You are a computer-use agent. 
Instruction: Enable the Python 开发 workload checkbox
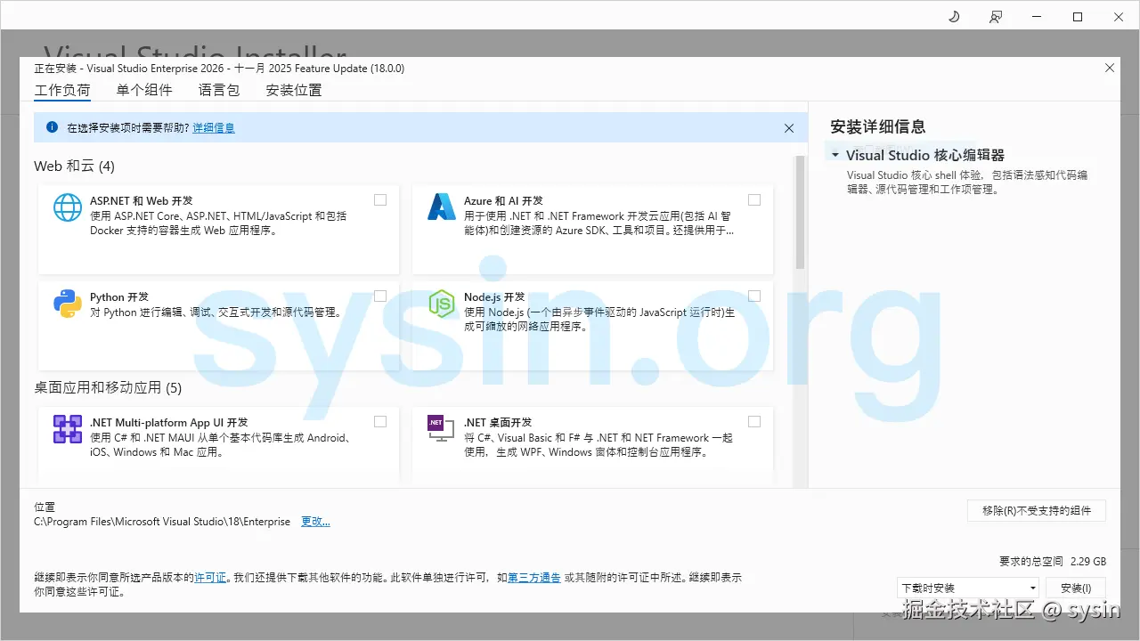[x=380, y=296]
